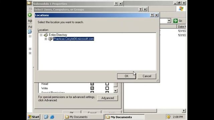Toggle the Allow checkbox for Write
Image resolution: width=214 pixels, height=120 pixels.
[92, 88]
